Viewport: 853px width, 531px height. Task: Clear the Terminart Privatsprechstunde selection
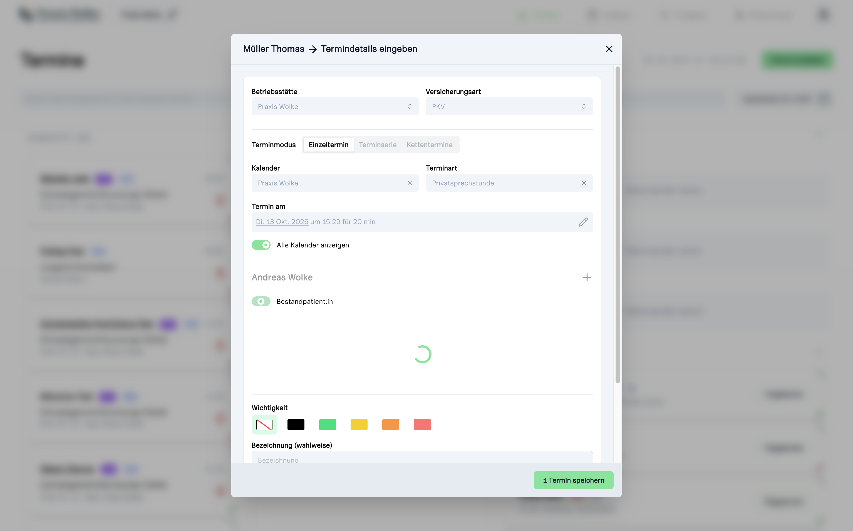[x=584, y=183]
